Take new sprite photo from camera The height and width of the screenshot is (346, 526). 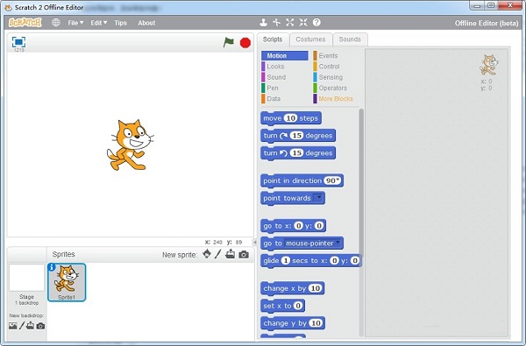pos(244,255)
